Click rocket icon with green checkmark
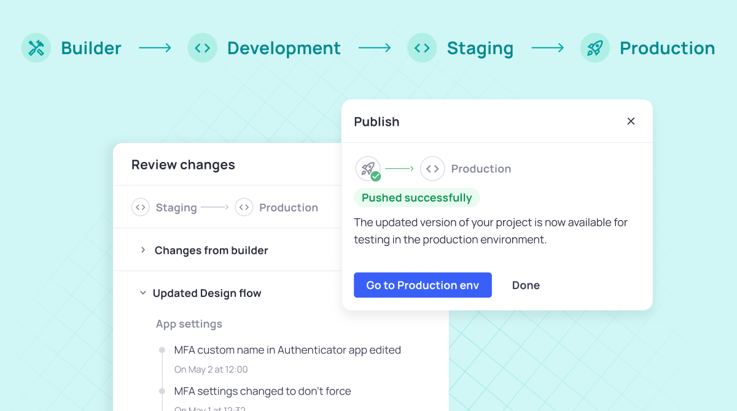Viewport: 737px width, 411px height. coord(368,169)
